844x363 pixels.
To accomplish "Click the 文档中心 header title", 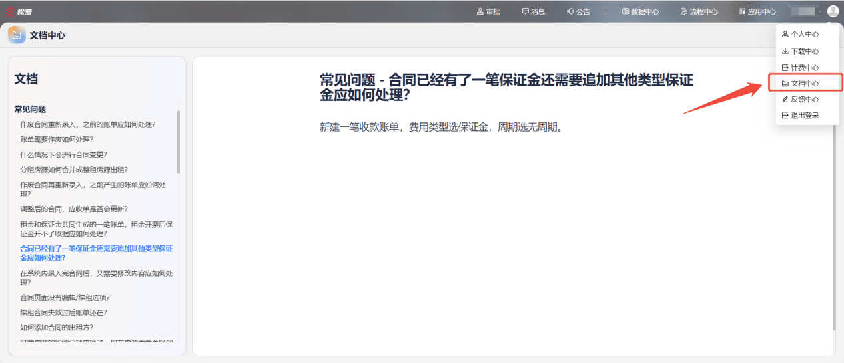I will pos(47,35).
